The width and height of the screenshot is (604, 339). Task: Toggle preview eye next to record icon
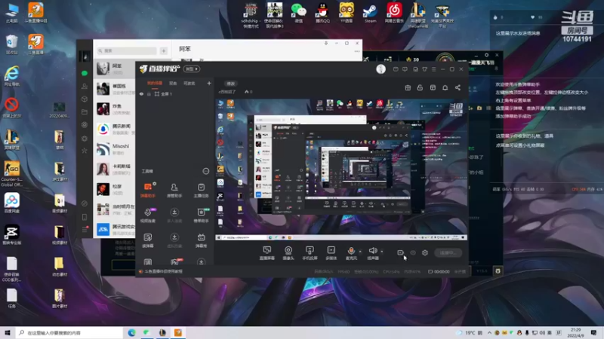413,252
